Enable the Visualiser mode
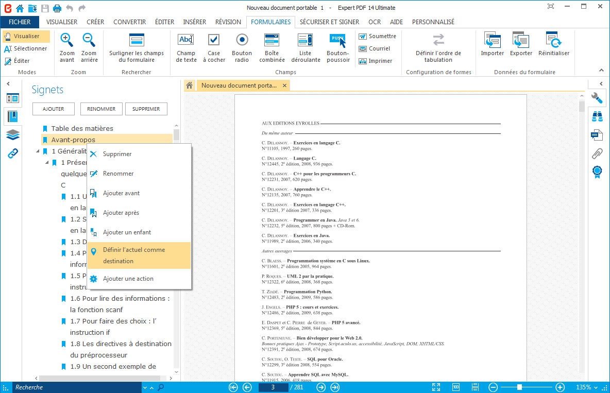The width and height of the screenshot is (610, 393). (x=26, y=36)
